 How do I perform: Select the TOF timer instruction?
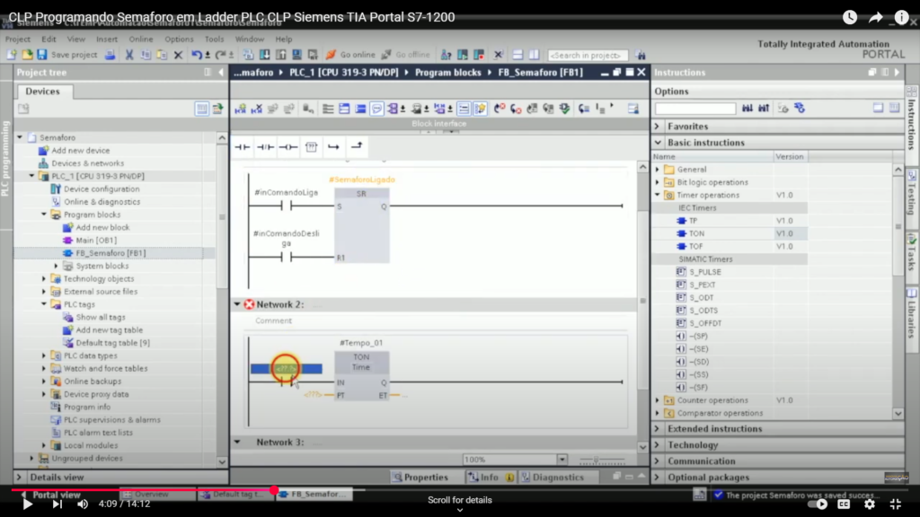(x=696, y=247)
